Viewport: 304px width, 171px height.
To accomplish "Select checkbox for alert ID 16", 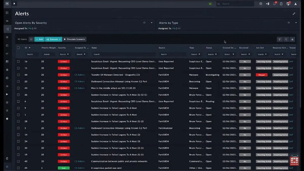I will click(x=18, y=62).
